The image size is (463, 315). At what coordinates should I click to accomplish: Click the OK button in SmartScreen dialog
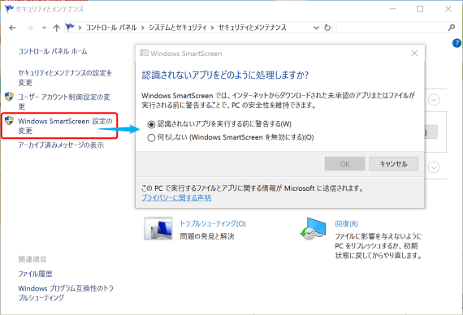point(345,164)
